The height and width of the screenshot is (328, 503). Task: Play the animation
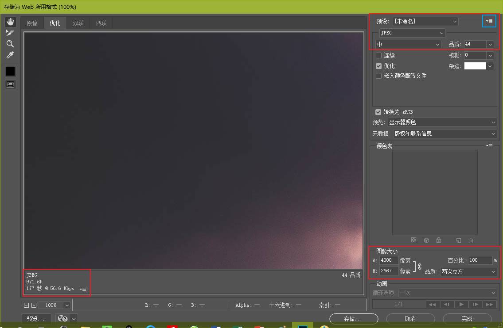(461, 304)
